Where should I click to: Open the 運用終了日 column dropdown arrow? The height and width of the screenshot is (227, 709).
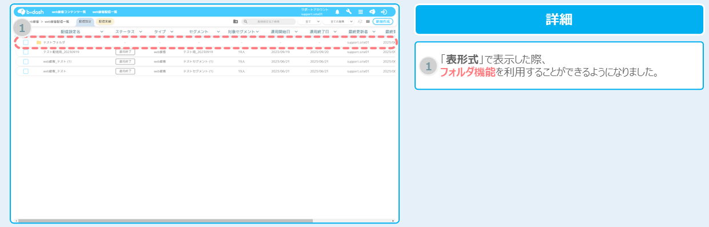335,31
